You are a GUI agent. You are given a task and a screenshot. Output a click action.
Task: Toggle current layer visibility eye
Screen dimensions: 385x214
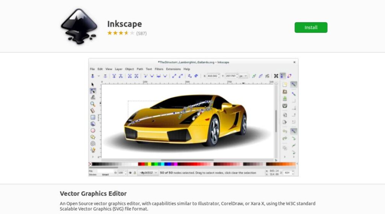[x=130, y=173]
